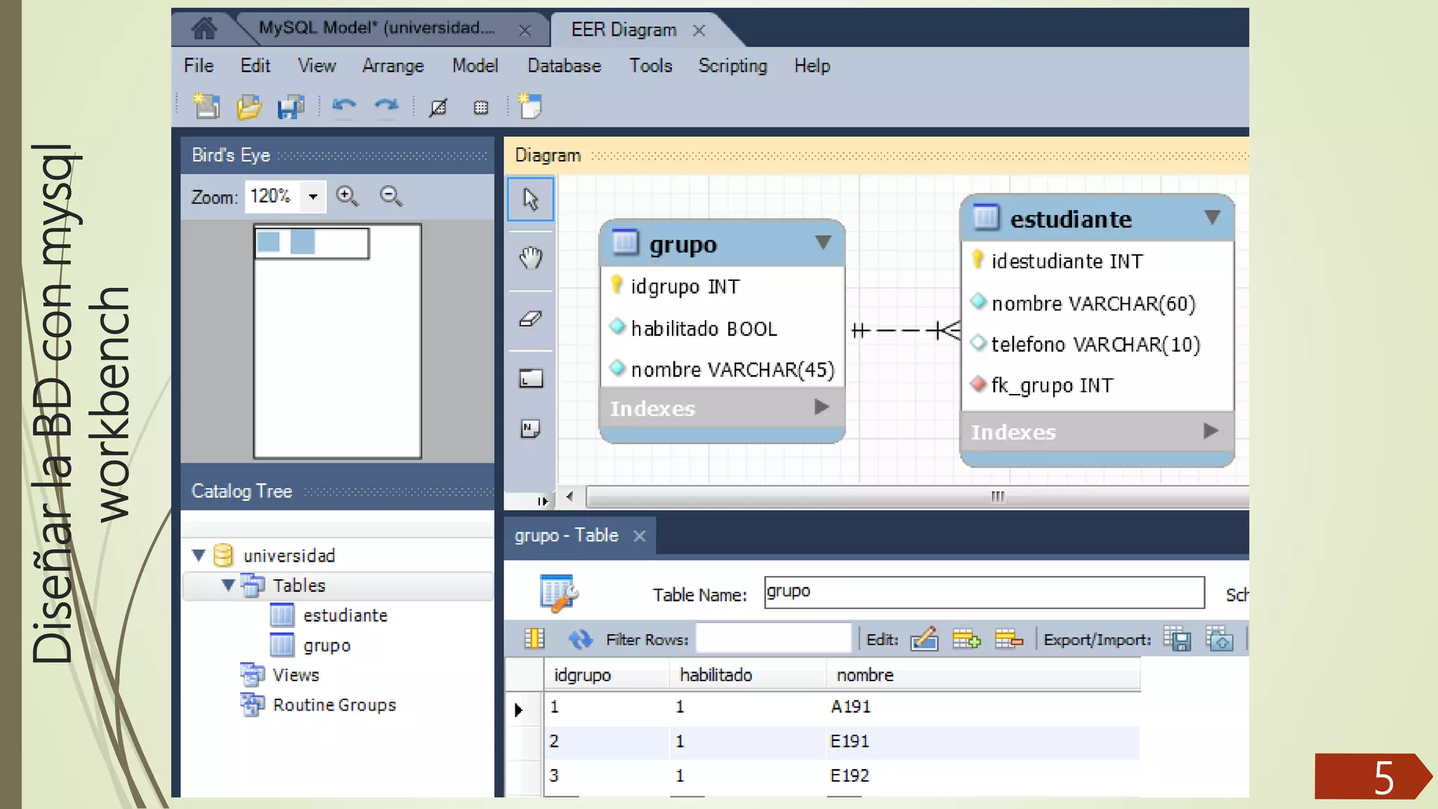The height and width of the screenshot is (809, 1438).
Task: Click the Open model folder icon
Action: coord(249,107)
